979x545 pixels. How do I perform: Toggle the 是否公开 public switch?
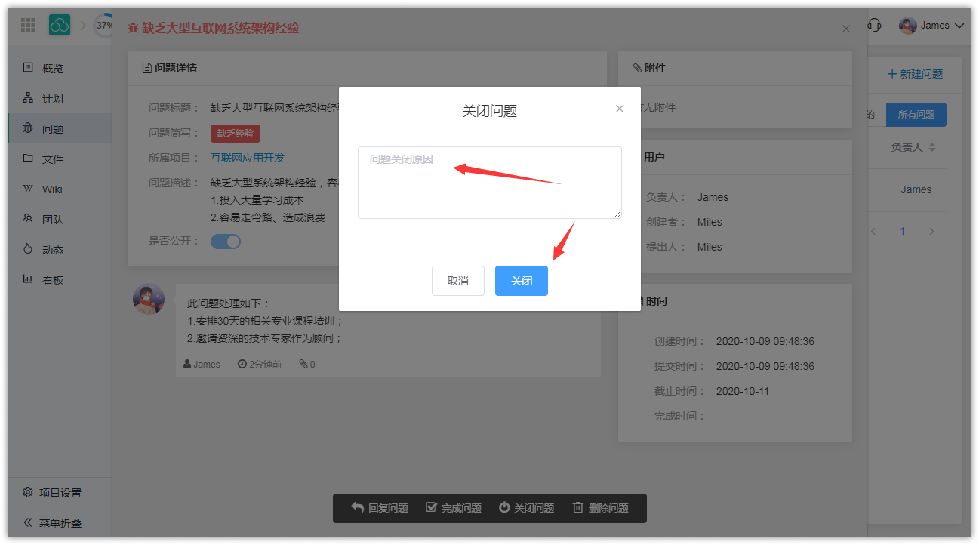pyautogui.click(x=225, y=242)
